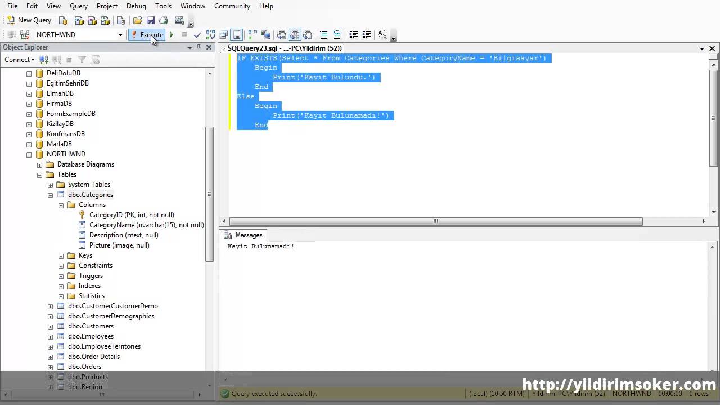
Task: Collapse the NORTHWND database node
Action: pos(29,154)
